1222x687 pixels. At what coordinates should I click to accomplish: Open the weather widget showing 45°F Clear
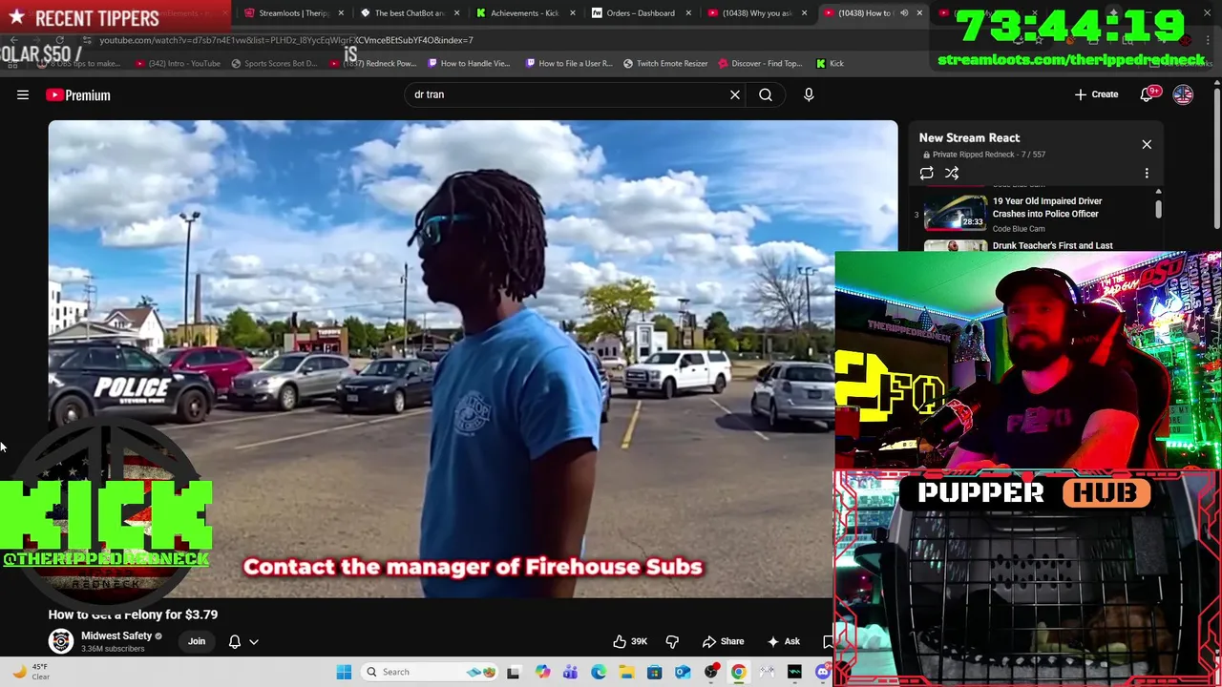tap(30, 672)
